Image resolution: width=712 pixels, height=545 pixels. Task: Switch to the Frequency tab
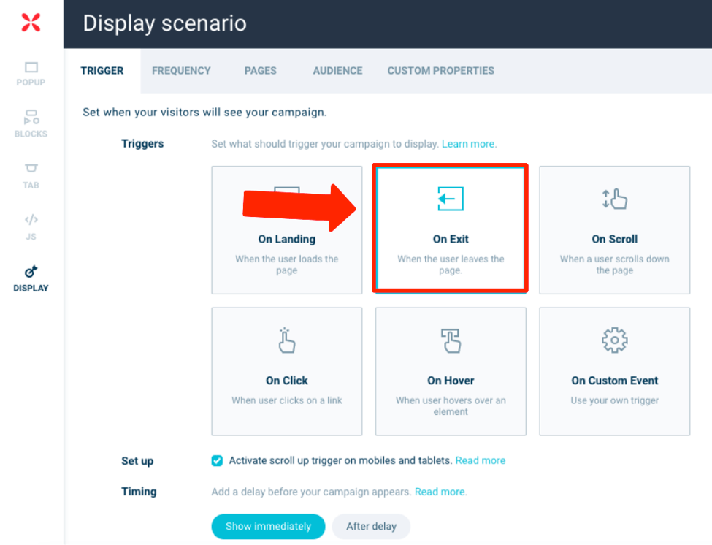(x=181, y=71)
